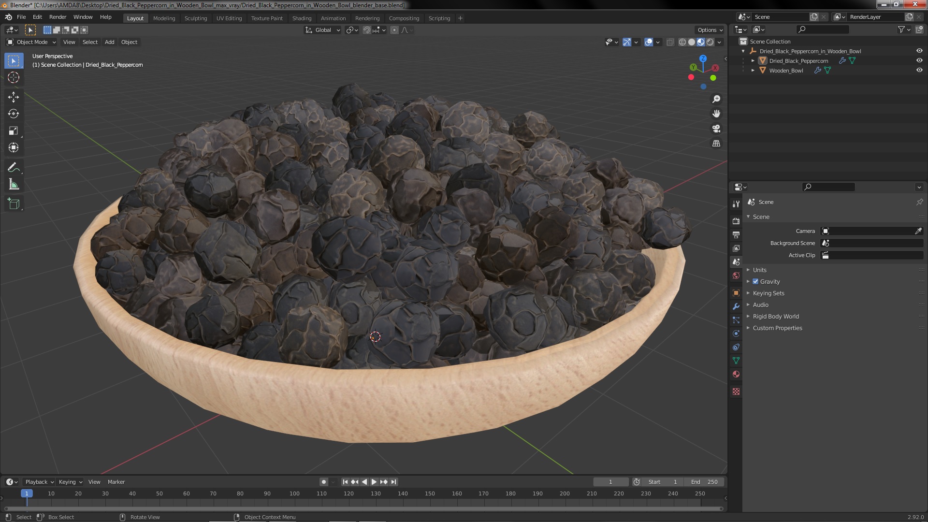The image size is (928, 522).
Task: Open the File menu
Action: [21, 17]
